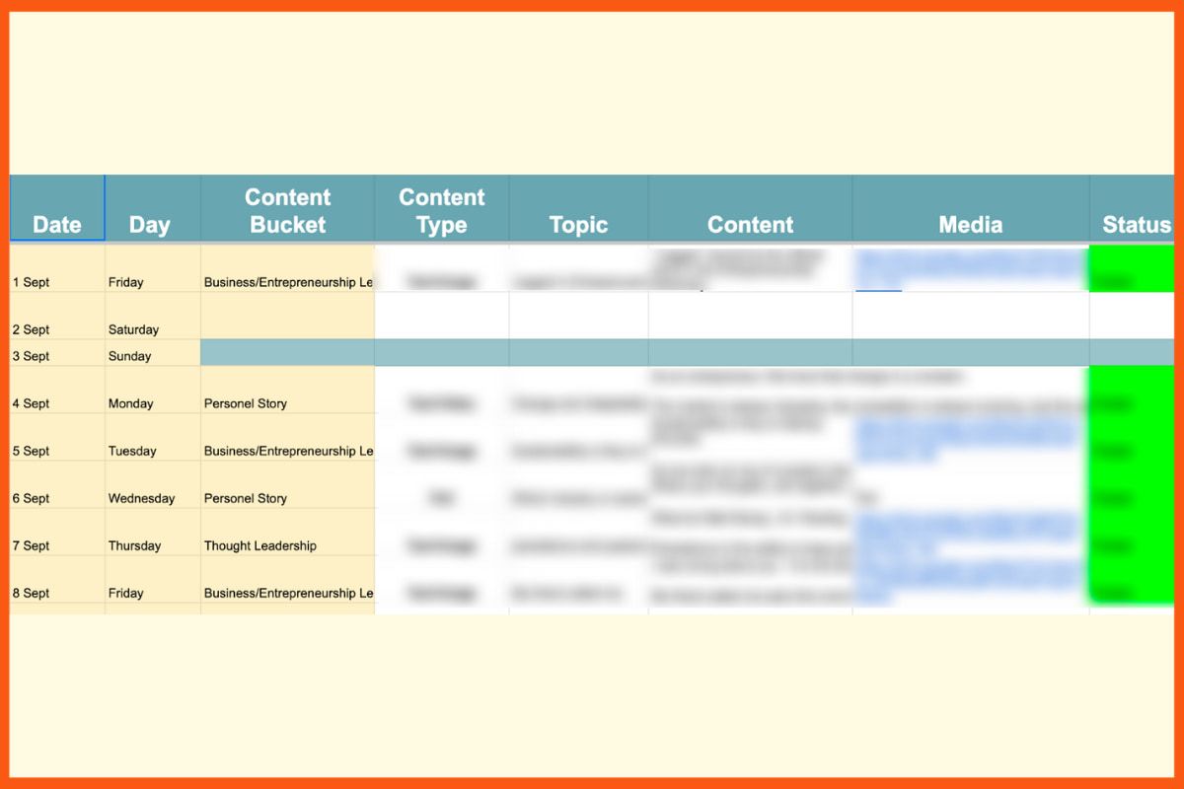Select the Day column header cell
1184x789 pixels.
(x=153, y=208)
